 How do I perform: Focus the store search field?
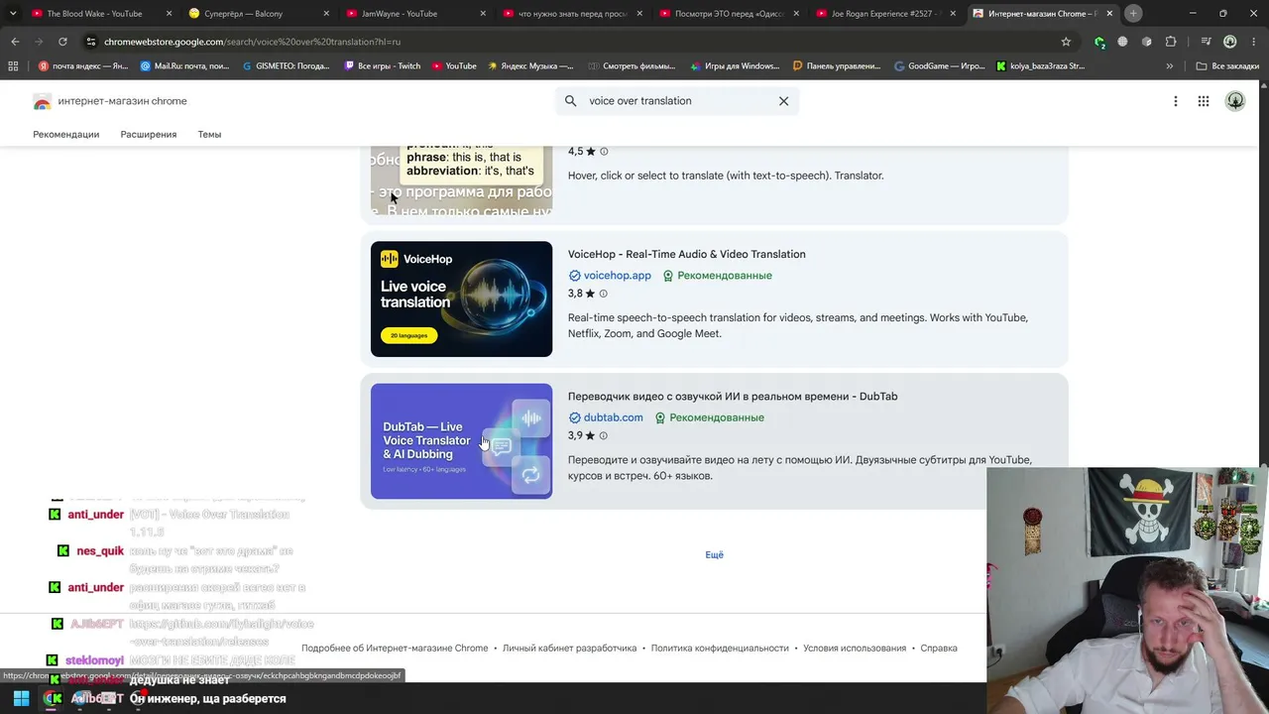click(676, 101)
